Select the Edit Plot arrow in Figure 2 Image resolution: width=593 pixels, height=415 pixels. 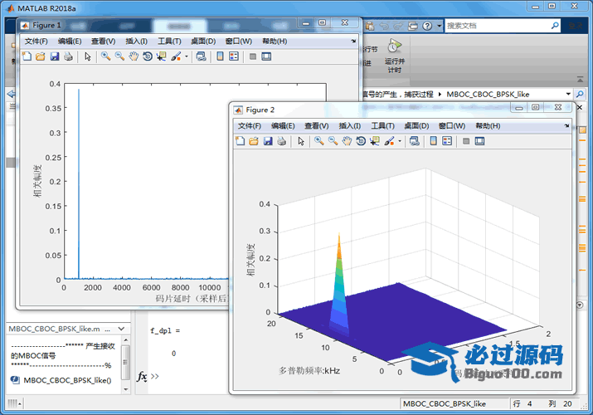point(301,141)
